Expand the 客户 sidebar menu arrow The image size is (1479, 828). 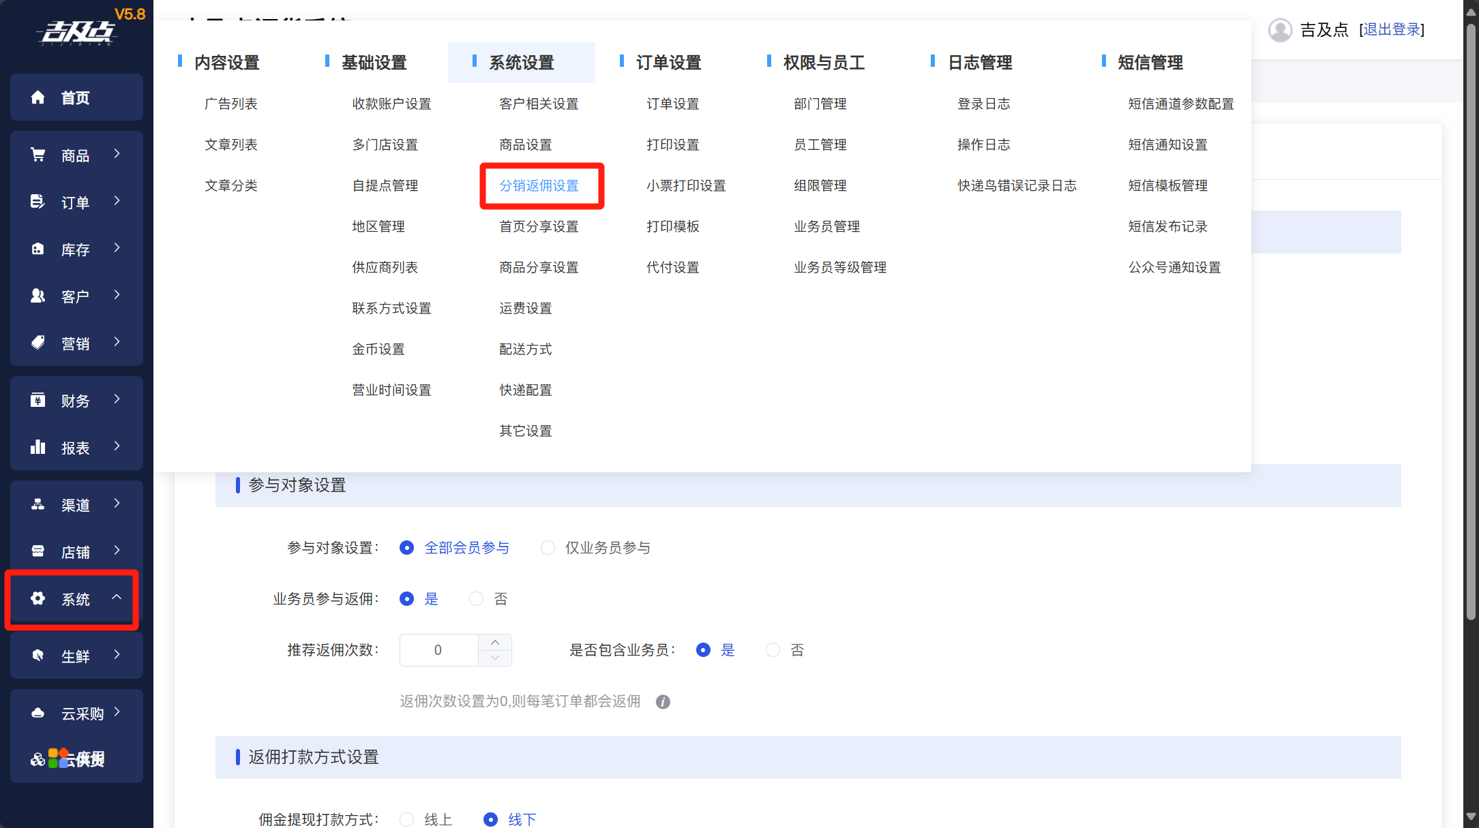pyautogui.click(x=117, y=295)
